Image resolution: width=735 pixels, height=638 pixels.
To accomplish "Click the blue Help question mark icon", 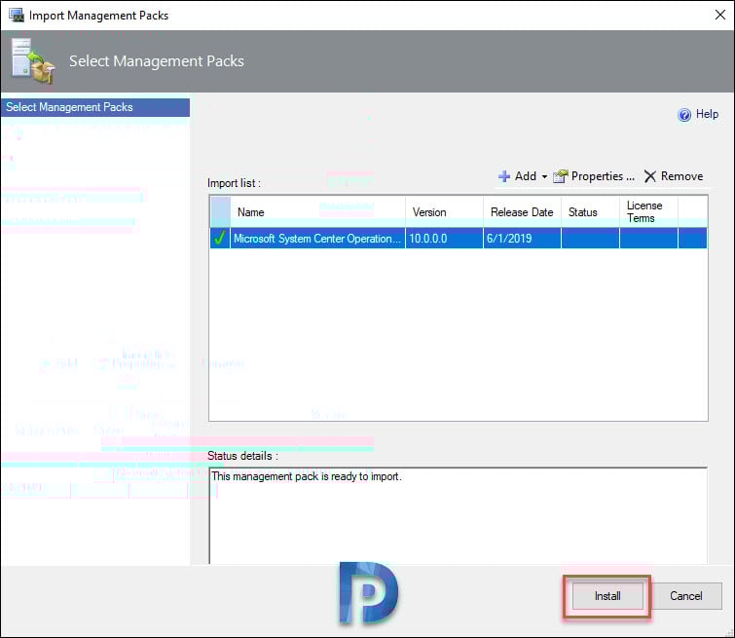I will tap(684, 115).
